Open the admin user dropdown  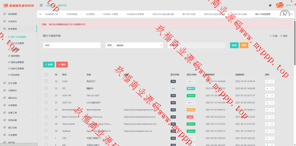tap(290, 5)
